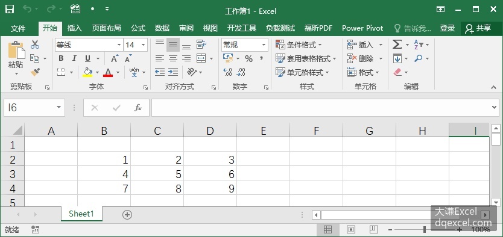503x237 pixels.
Task: Increase font size with larger A icon
Action: click(x=115, y=58)
